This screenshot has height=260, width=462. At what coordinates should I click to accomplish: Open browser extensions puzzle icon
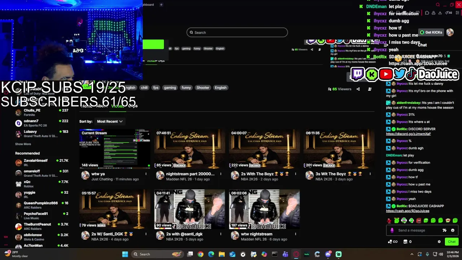click(x=427, y=13)
